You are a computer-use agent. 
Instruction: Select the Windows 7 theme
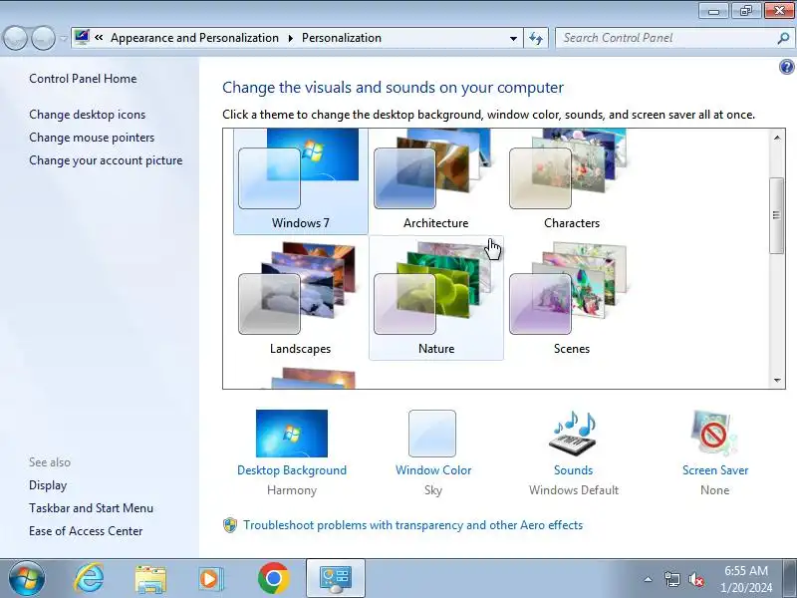301,181
